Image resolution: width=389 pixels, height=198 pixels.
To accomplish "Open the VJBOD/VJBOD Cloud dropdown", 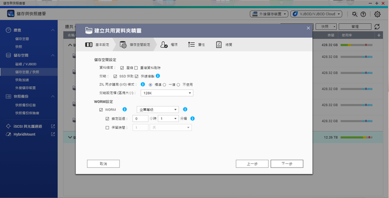I will pos(316,14).
